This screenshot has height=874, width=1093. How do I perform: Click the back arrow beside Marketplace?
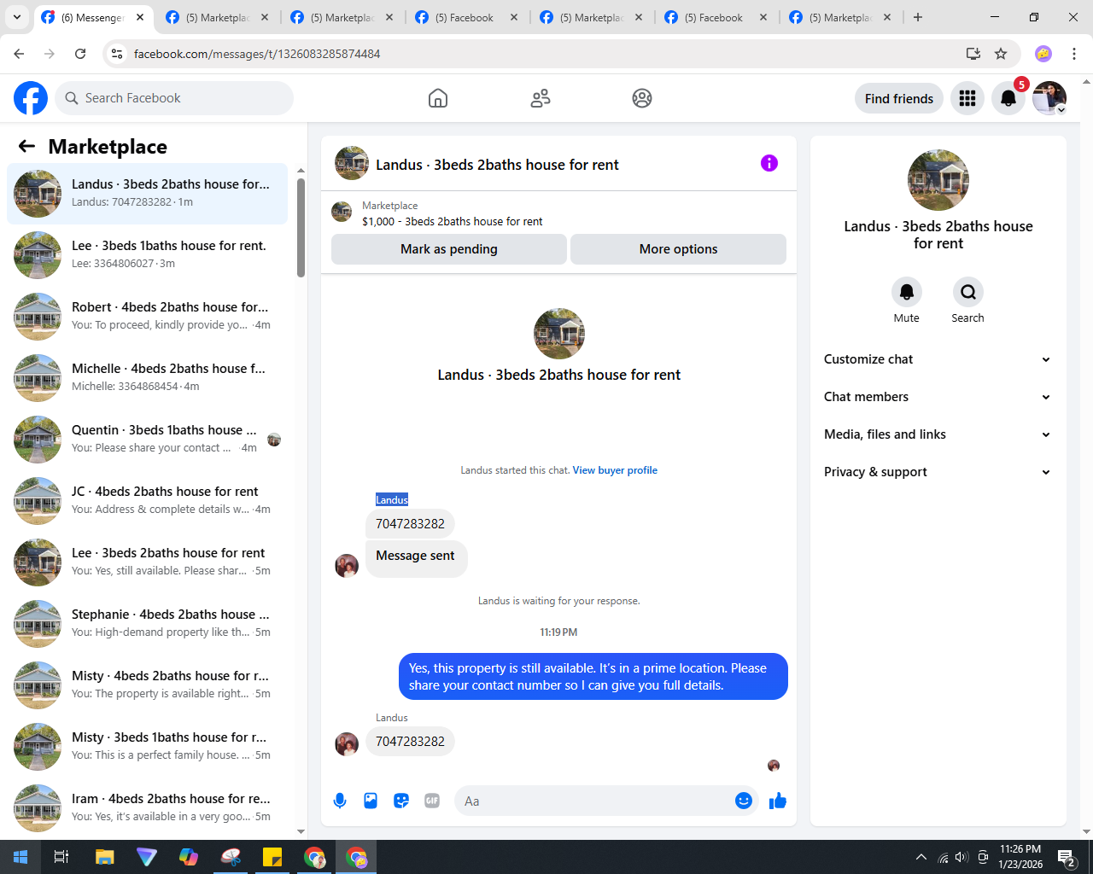point(26,146)
